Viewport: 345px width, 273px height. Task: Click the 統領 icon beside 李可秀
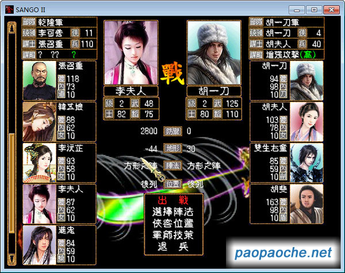coord(29,33)
